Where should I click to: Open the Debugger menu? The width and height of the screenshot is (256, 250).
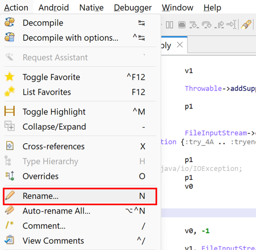pyautogui.click(x=133, y=8)
